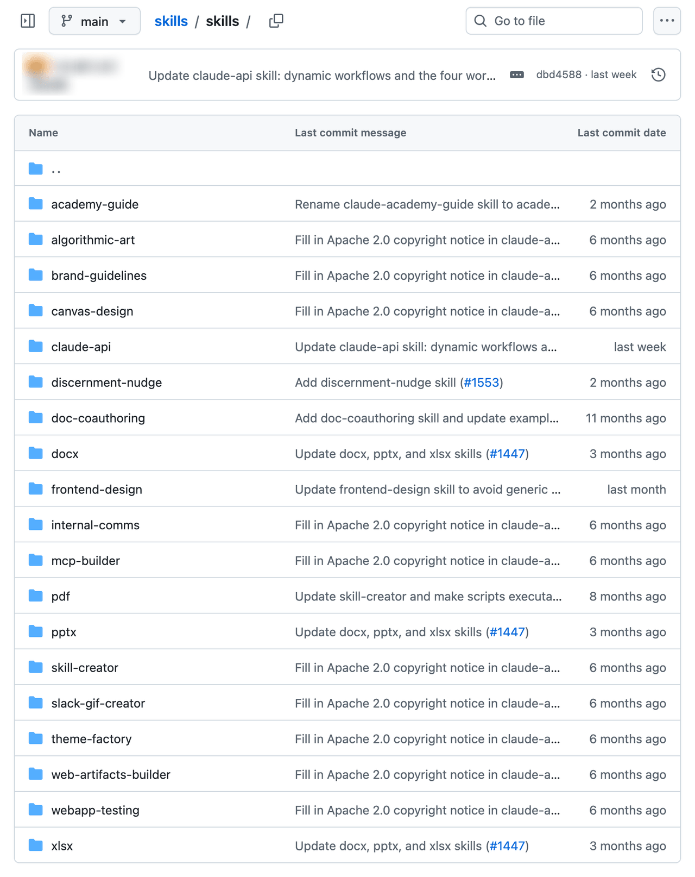
Task: Open the main branch dropdown
Action: coord(94,21)
